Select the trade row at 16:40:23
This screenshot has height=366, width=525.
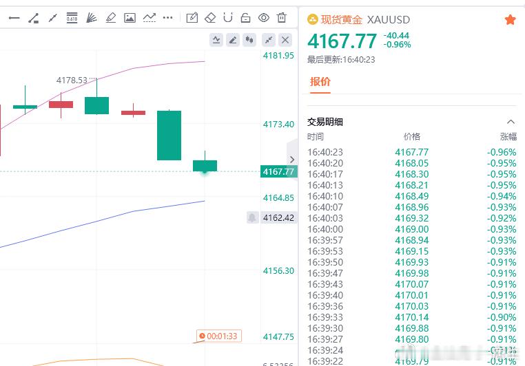click(x=412, y=152)
